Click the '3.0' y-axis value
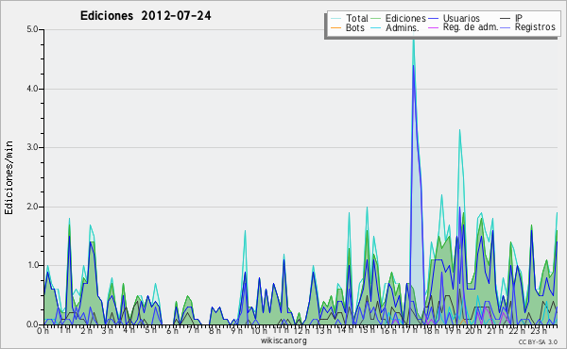The height and width of the screenshot is (349, 567). point(32,147)
